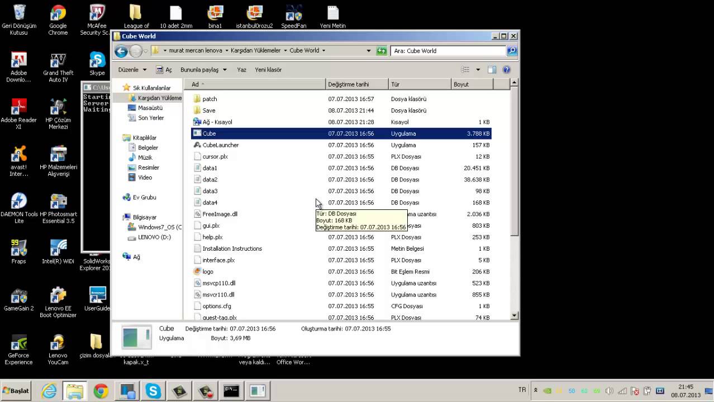The width and height of the screenshot is (714, 402).
Task: Click the change view icon
Action: (465, 70)
